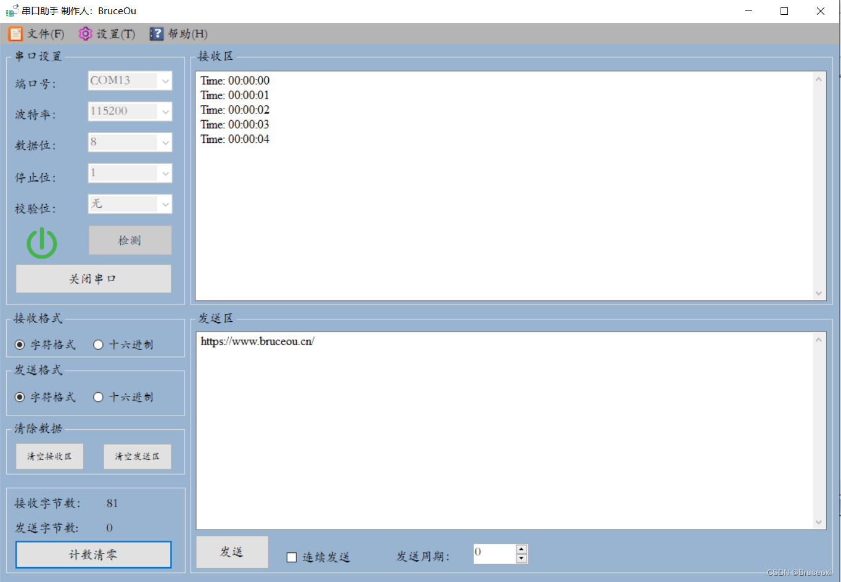Click the 计数清零 button
The width and height of the screenshot is (841, 582).
click(x=93, y=555)
